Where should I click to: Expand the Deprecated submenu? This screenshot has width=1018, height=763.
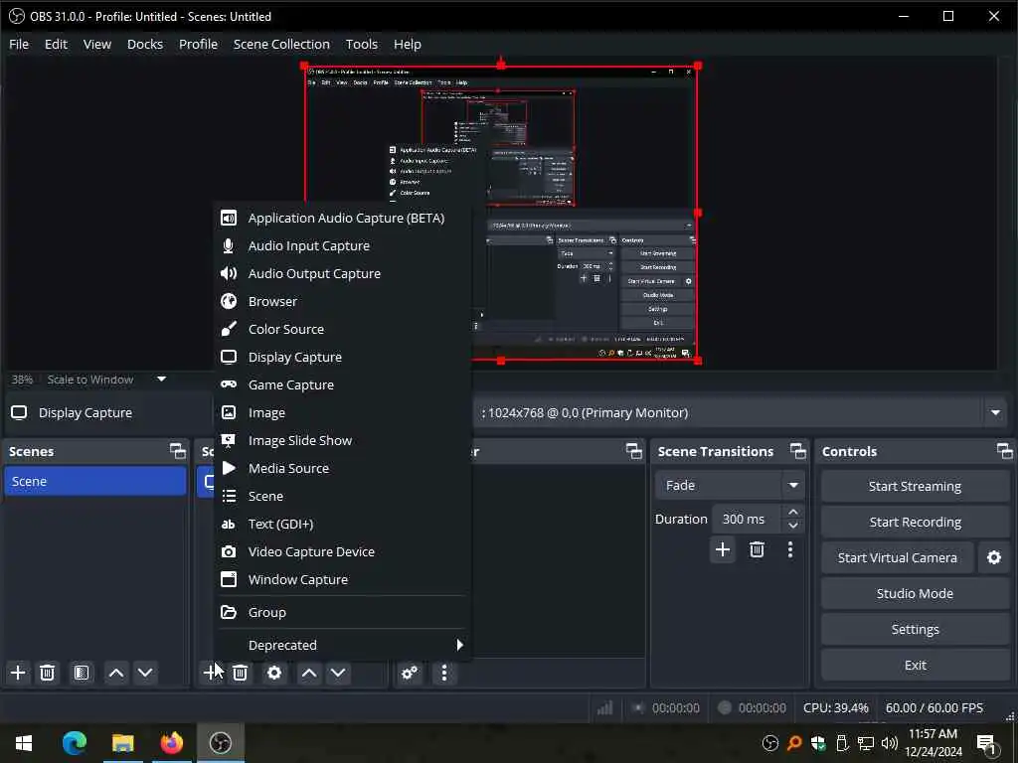pos(342,645)
